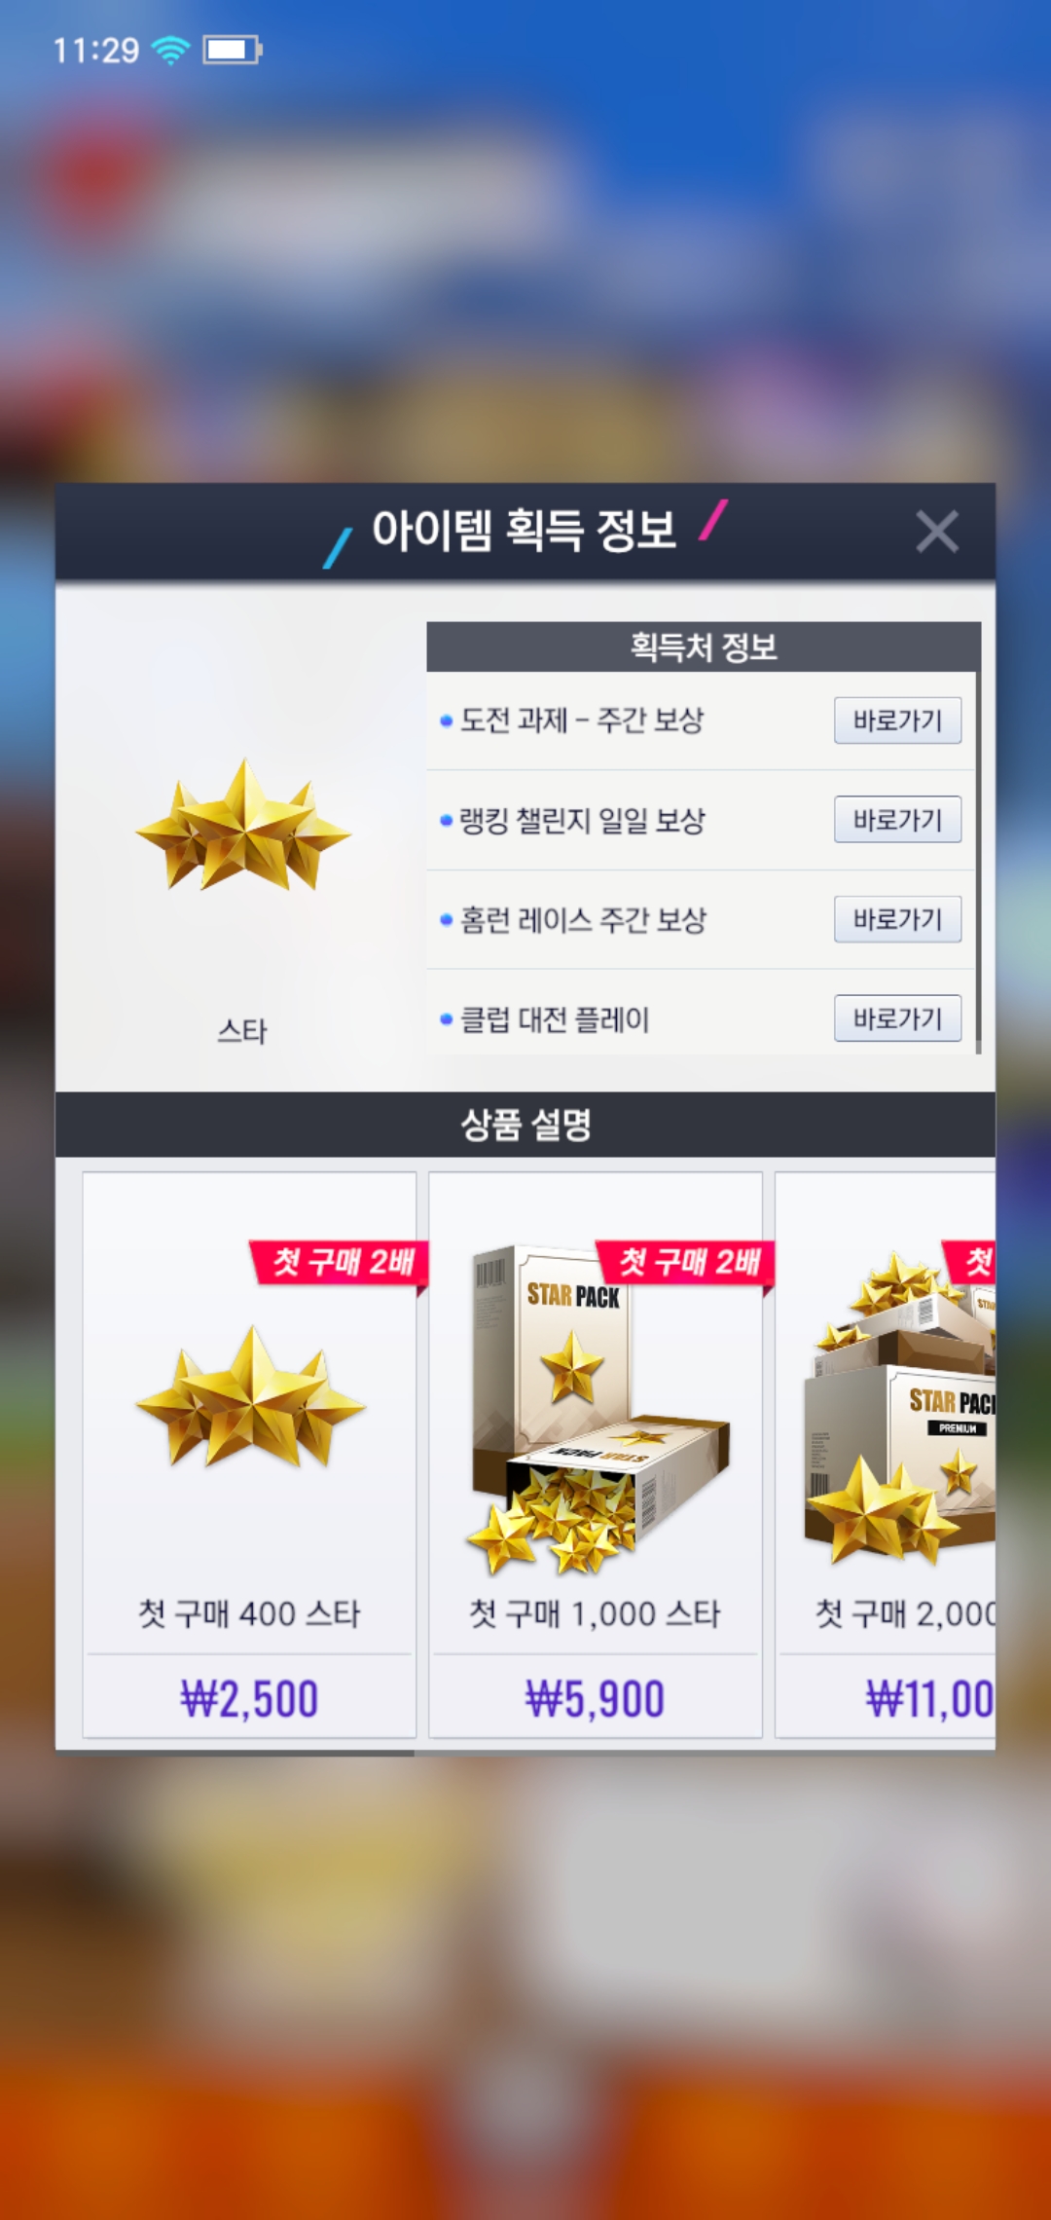Close the 아이템 획득 정보 popup
Screen dimensions: 1051x2220
point(937,532)
